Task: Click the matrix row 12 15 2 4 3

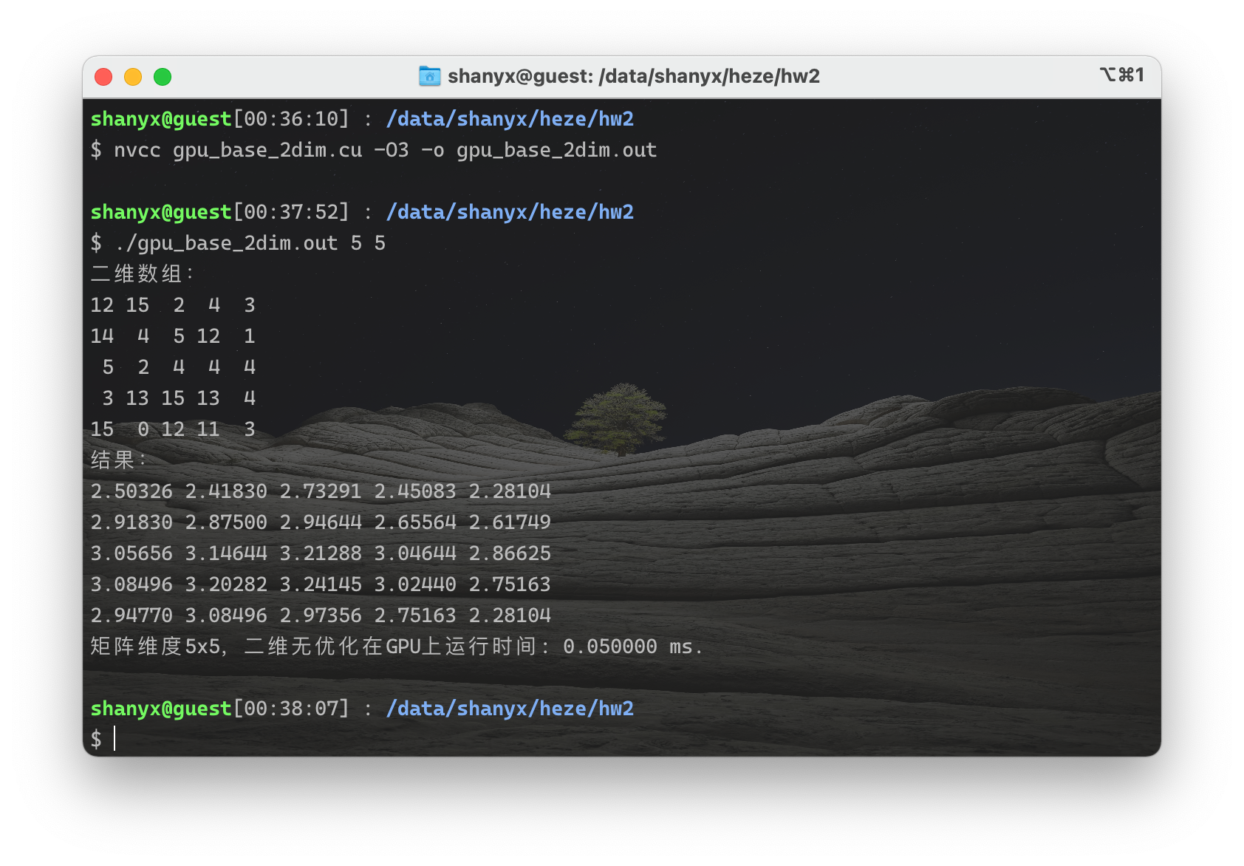Action: (x=173, y=305)
